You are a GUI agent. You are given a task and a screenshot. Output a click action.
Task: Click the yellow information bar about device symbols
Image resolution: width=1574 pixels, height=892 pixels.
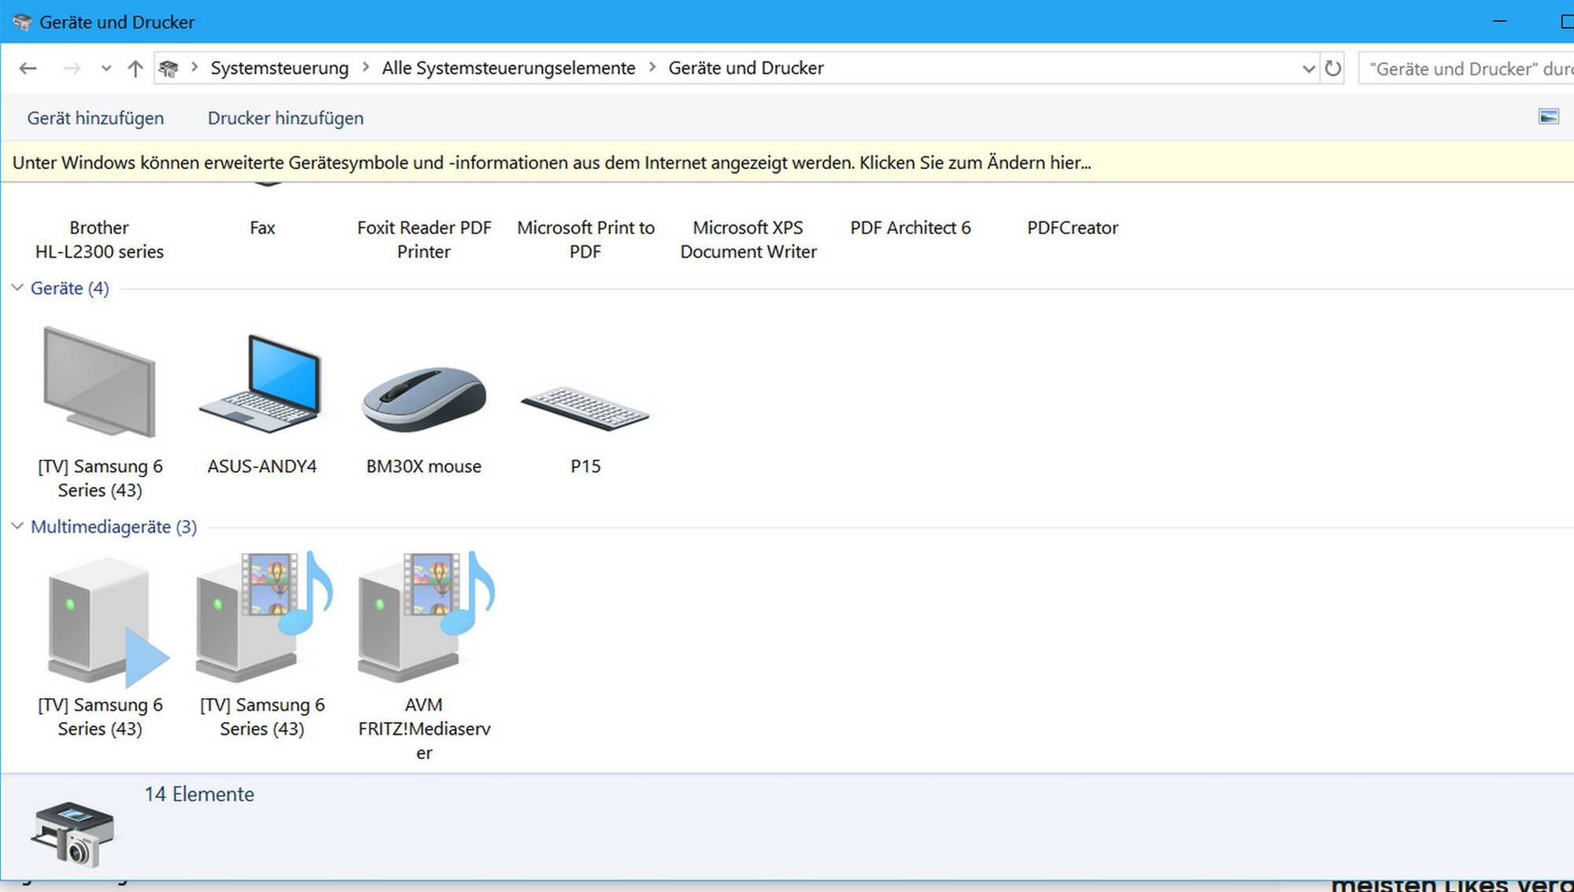pos(787,163)
